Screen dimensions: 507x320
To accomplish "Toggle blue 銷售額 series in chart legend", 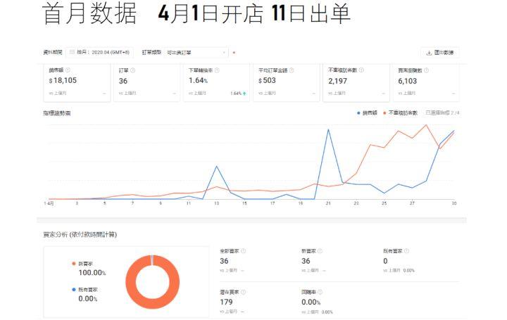I will [367, 113].
